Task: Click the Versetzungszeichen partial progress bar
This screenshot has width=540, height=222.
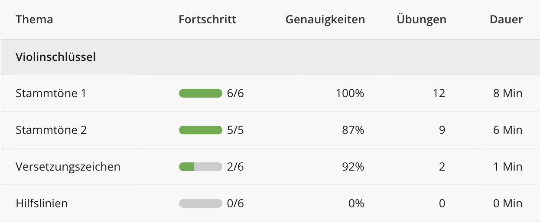Action: (x=201, y=167)
